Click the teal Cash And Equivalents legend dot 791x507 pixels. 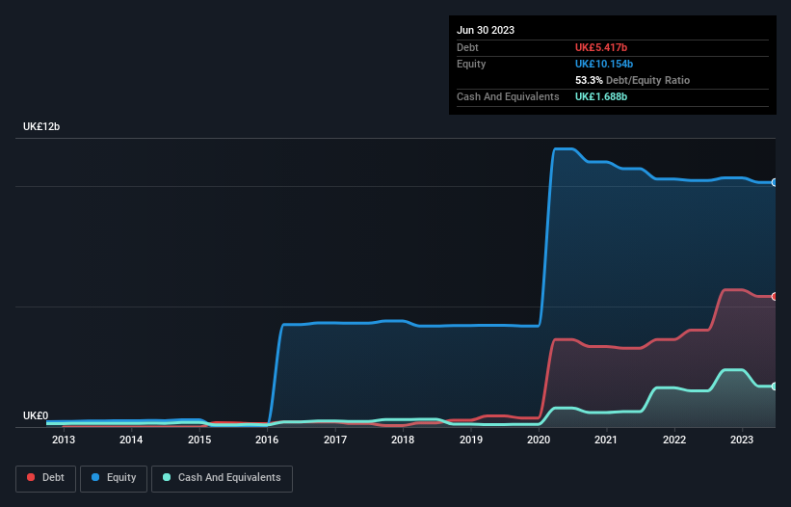point(167,477)
